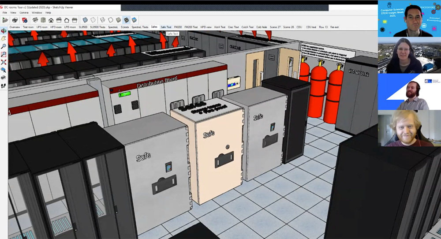Select Monochrome face style icon
This screenshot has height=239, width=441.
(x=134, y=20)
